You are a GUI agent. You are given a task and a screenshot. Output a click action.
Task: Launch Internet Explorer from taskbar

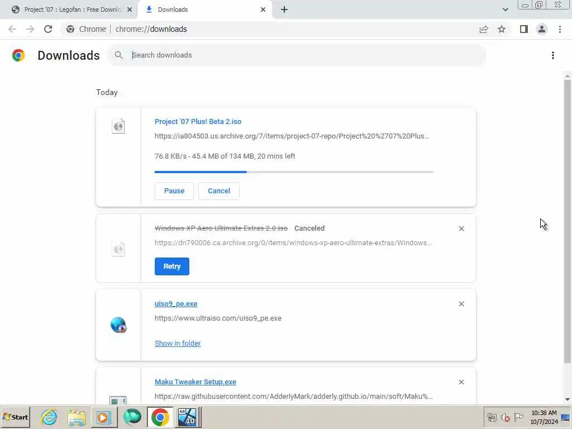(x=49, y=417)
